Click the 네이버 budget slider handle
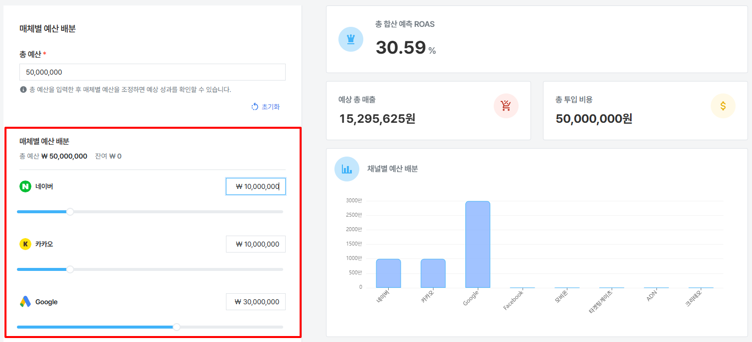 click(x=70, y=212)
